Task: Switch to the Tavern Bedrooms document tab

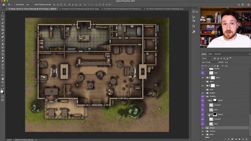Action: coord(80,9)
